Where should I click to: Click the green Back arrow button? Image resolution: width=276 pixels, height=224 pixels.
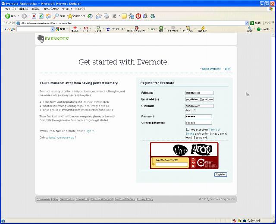click(x=8, y=16)
